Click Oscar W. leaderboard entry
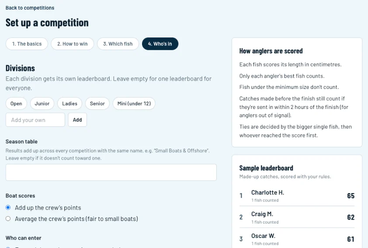This screenshot has height=248, width=368. pyautogui.click(x=297, y=239)
